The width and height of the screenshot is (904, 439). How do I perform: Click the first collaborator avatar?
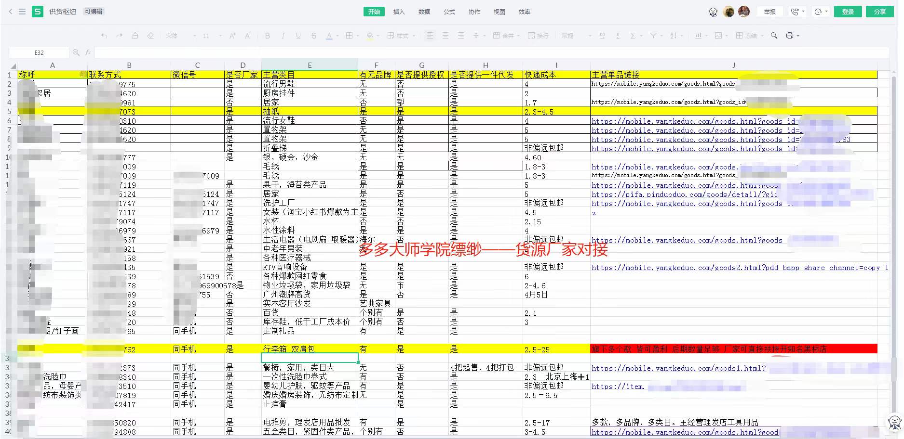tap(729, 12)
